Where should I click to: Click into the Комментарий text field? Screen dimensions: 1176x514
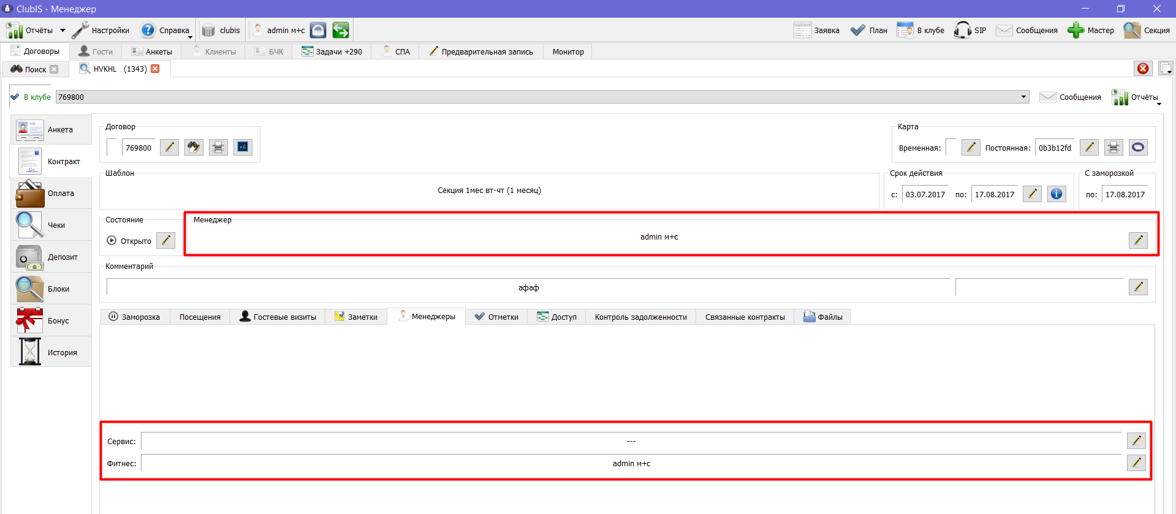coord(528,287)
